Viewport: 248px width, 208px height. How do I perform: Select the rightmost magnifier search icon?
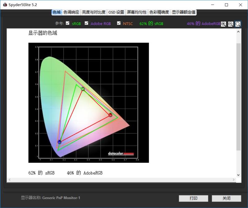click(x=238, y=24)
